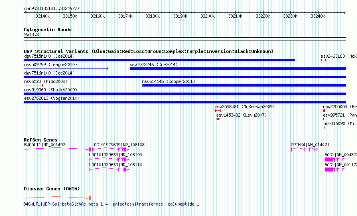
Task: Select the LOC101929639 NR_108108 transcript glyph
Action: coord(110,149)
